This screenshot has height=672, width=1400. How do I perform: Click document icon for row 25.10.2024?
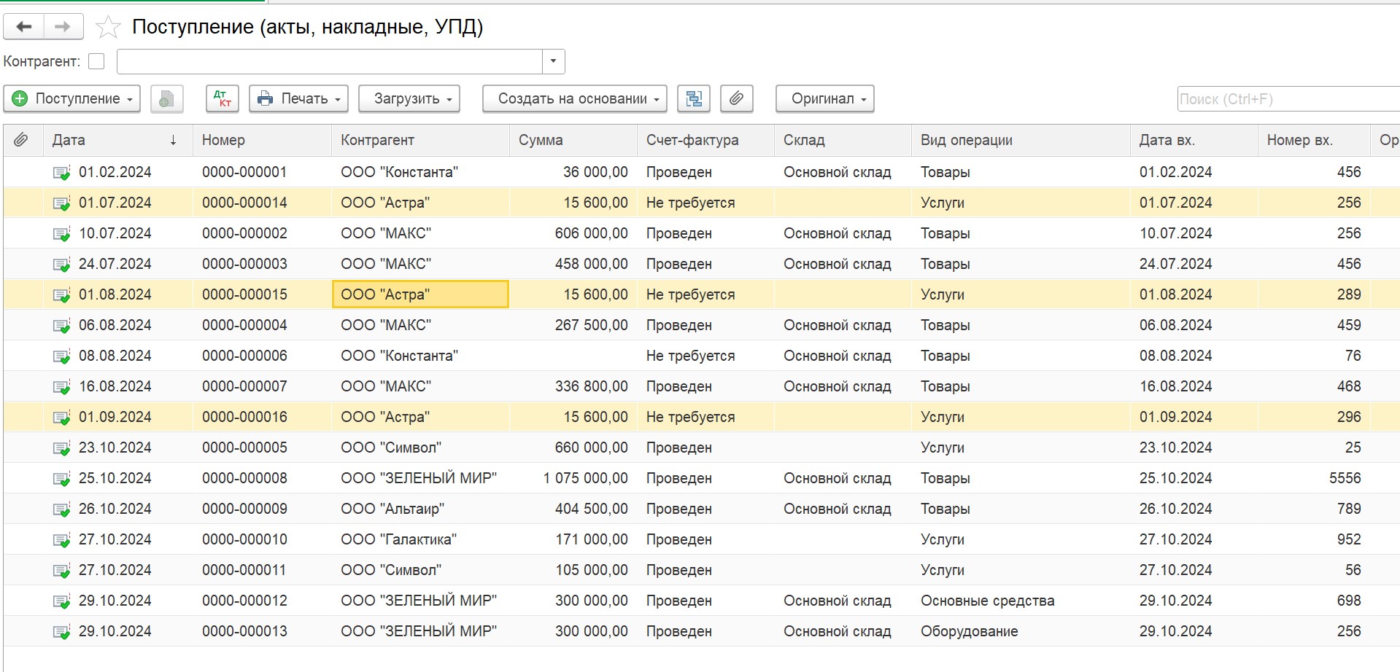(61, 479)
